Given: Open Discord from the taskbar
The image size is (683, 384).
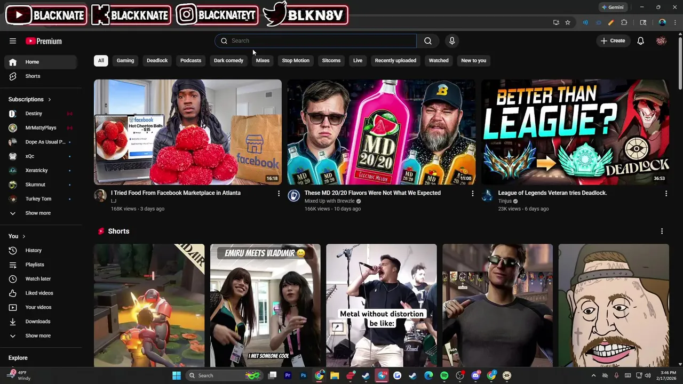Looking at the screenshot, I should (476, 375).
